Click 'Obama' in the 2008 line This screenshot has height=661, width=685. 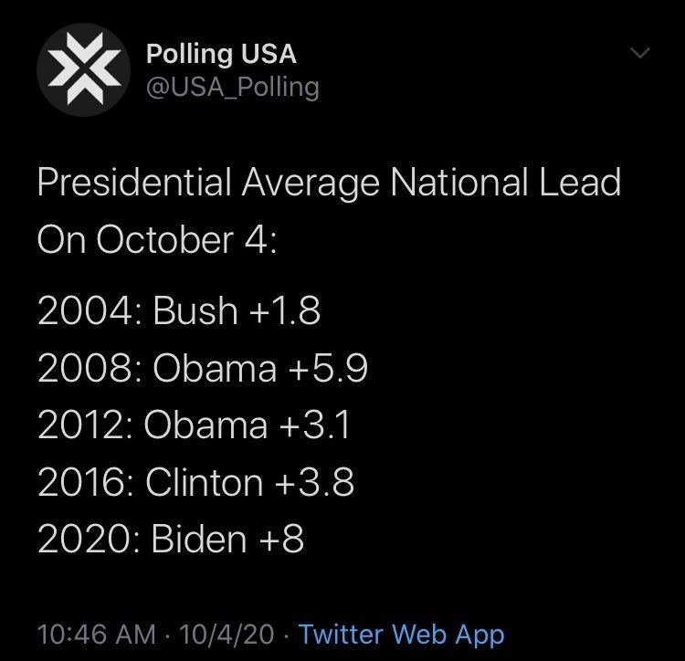[x=216, y=369]
